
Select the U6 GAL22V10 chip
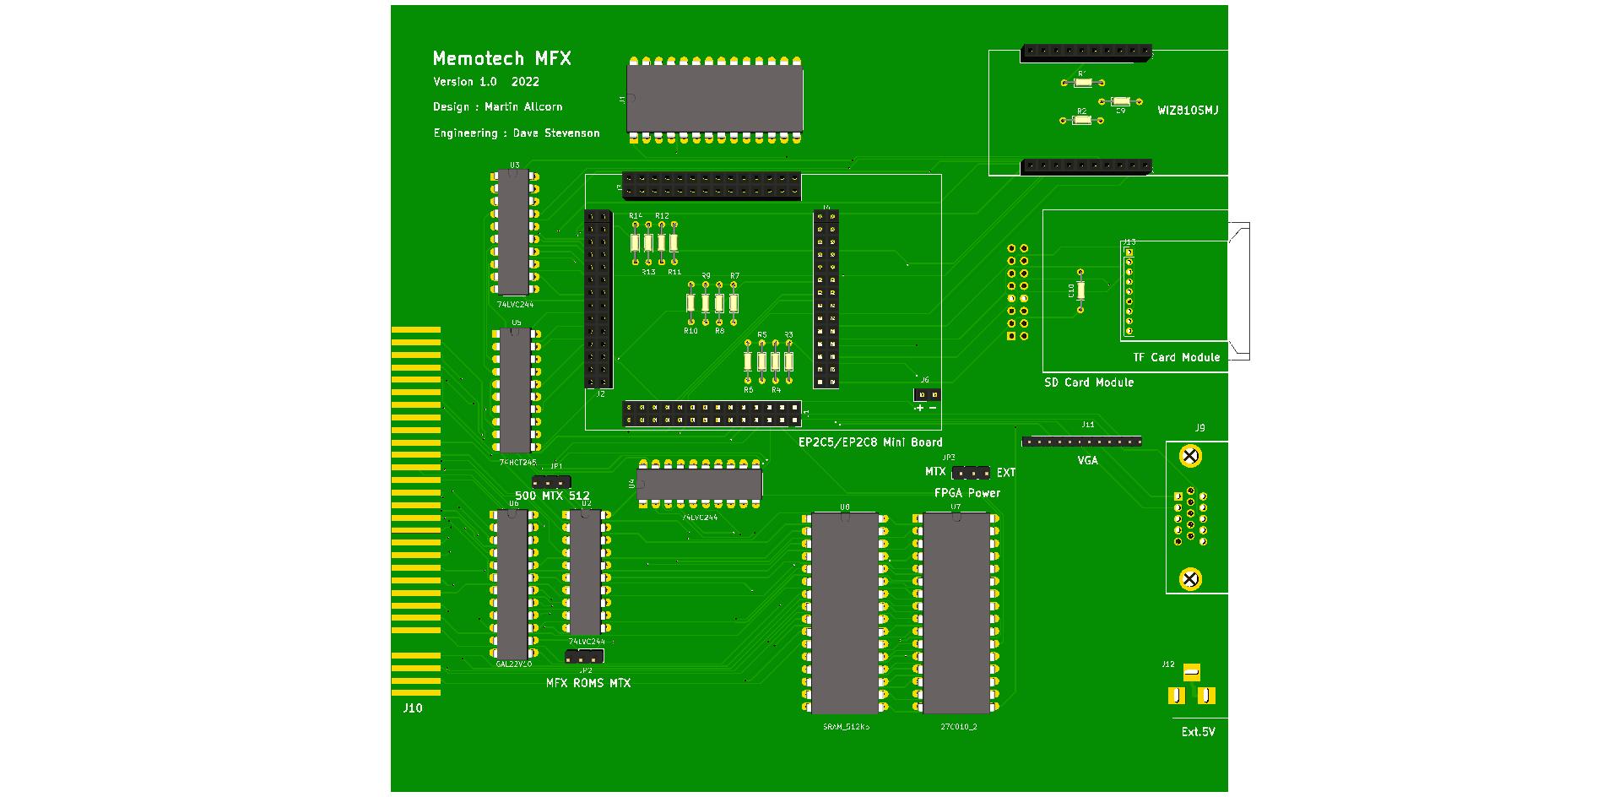click(x=514, y=584)
